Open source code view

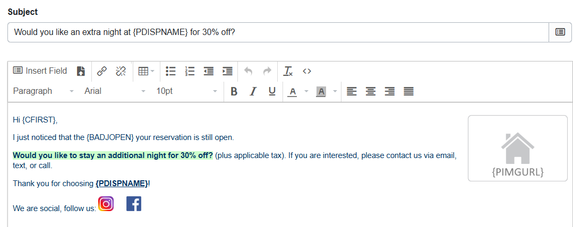pos(306,71)
